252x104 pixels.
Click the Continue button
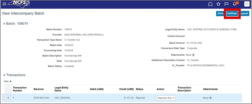coord(232,13)
